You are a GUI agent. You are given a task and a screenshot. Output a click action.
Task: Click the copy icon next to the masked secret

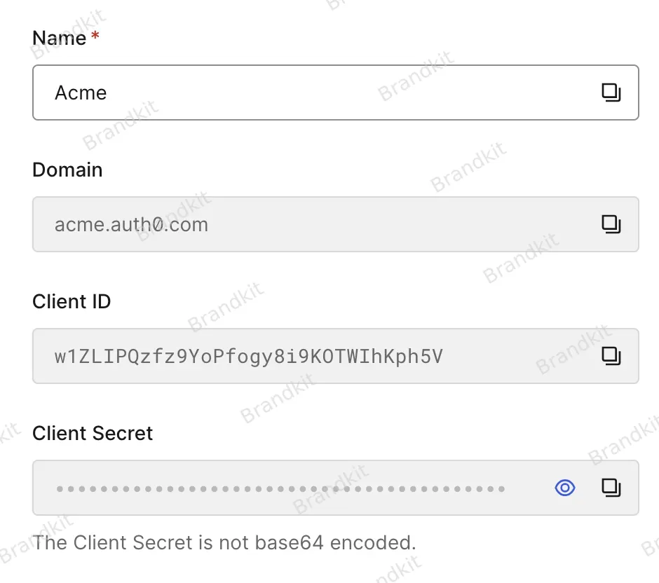(x=611, y=487)
